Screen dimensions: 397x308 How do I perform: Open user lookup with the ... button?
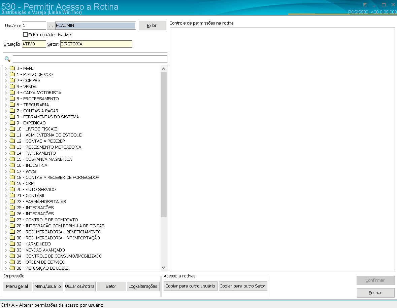(51, 26)
